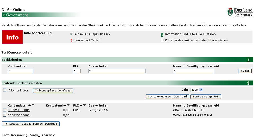Image resolution: width=254 pixels, height=140 pixels.
Task: Focus the Kundendaten search field
Action: tap(20, 71)
